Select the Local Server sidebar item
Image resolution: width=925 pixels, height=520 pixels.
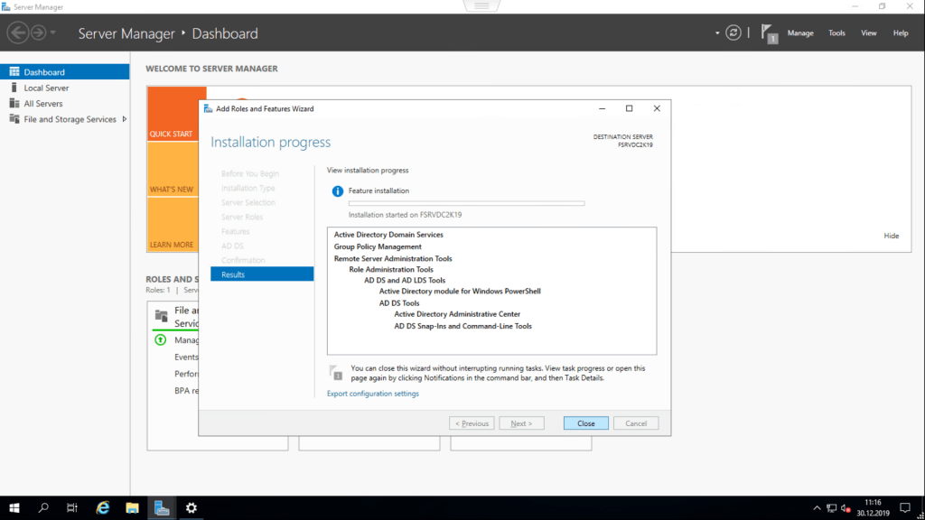[45, 88]
